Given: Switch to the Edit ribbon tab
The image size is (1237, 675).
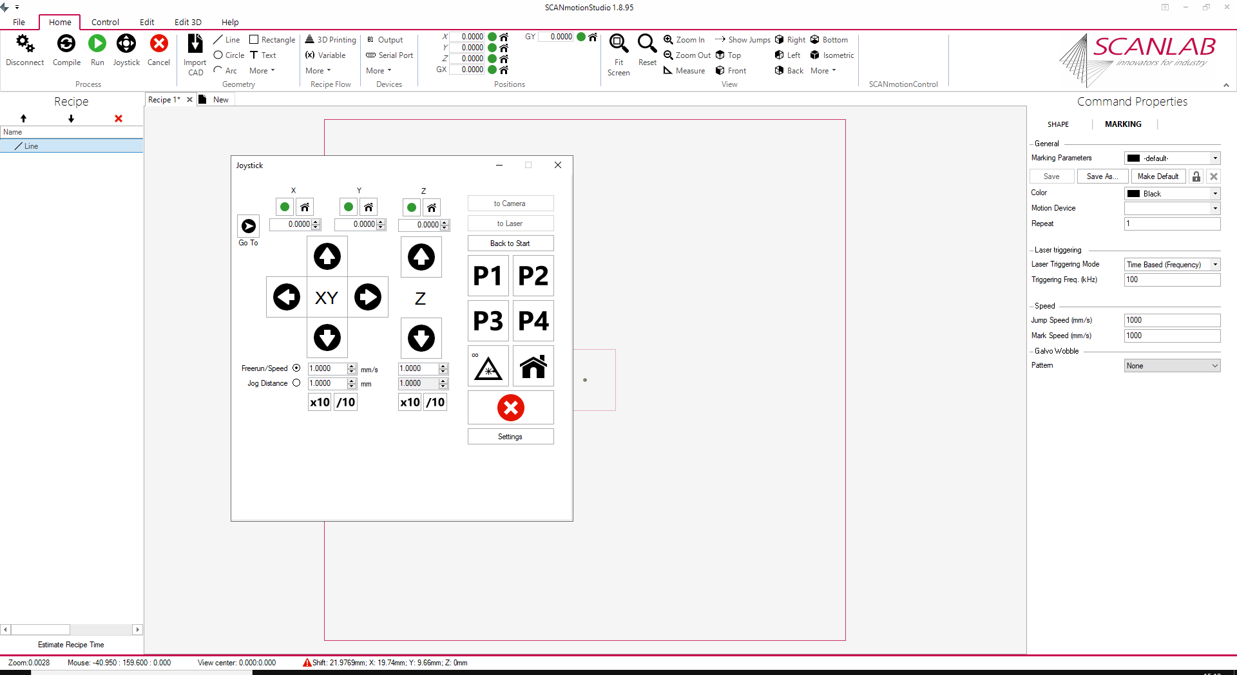Looking at the screenshot, I should 147,22.
